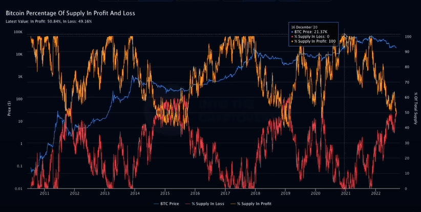The width and height of the screenshot is (421, 212).
Task: Click the chart title Bitcoin Percentage Of Supply
Action: [x=70, y=12]
